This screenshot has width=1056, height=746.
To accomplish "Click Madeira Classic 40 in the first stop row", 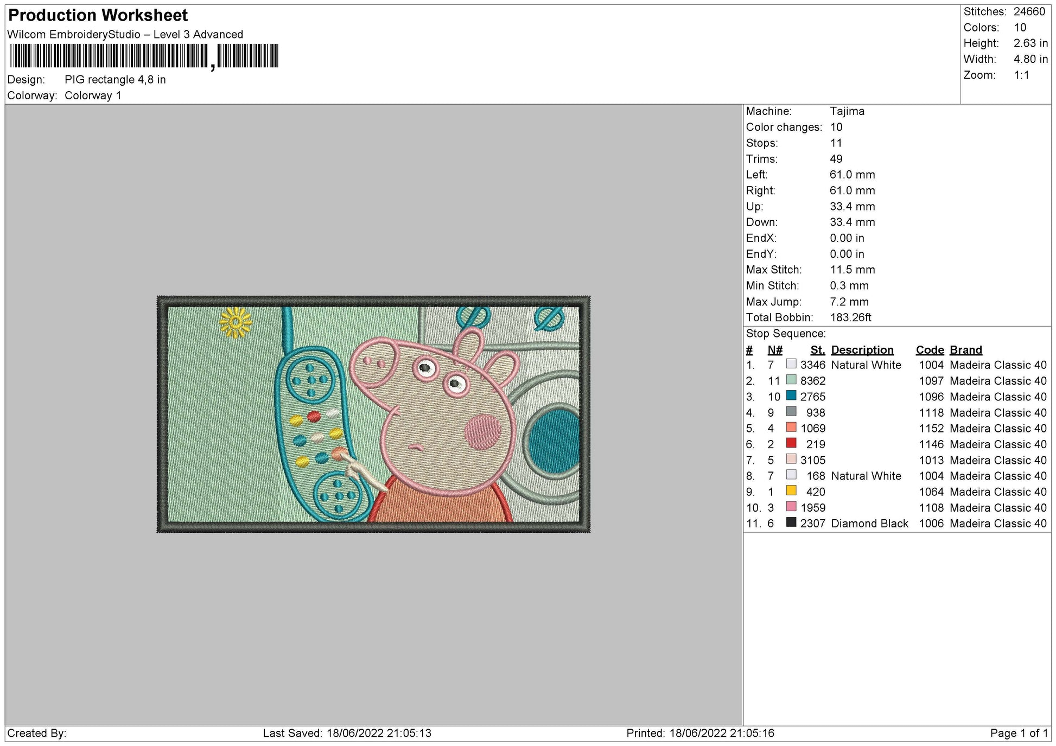I will (997, 365).
